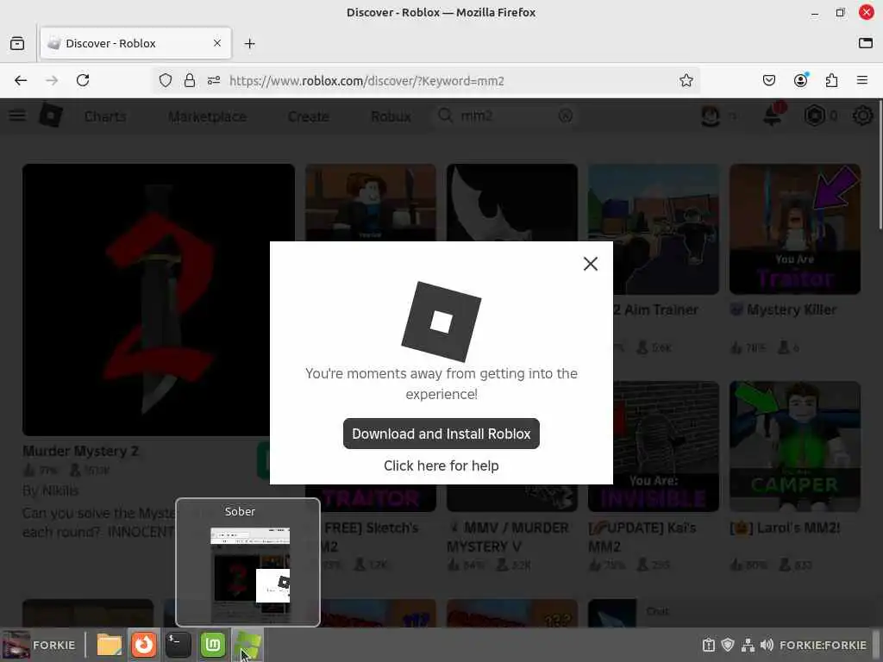Viewport: 883px width, 662px height.
Task: Open the recent tabs list button
Action: pyautogui.click(x=17, y=43)
